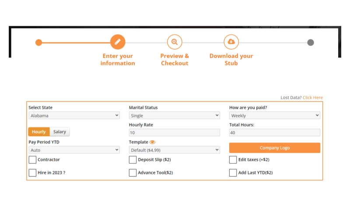Click the Hourly Rate input field
350x210 pixels.
[174, 133]
